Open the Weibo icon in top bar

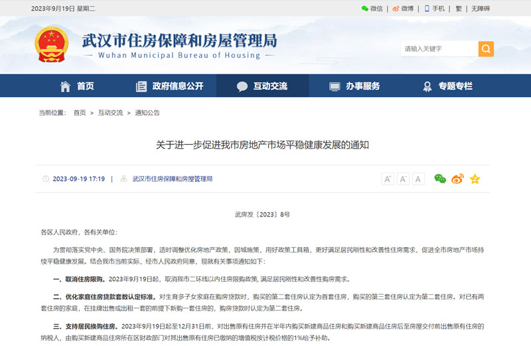point(396,9)
